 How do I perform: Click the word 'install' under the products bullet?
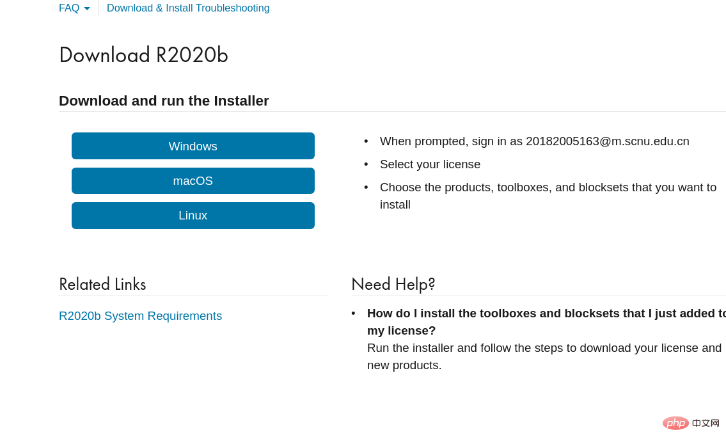click(395, 205)
